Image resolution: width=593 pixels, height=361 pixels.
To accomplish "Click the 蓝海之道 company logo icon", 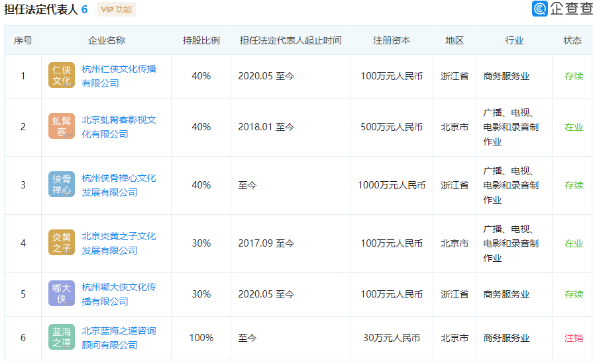I will click(61, 337).
